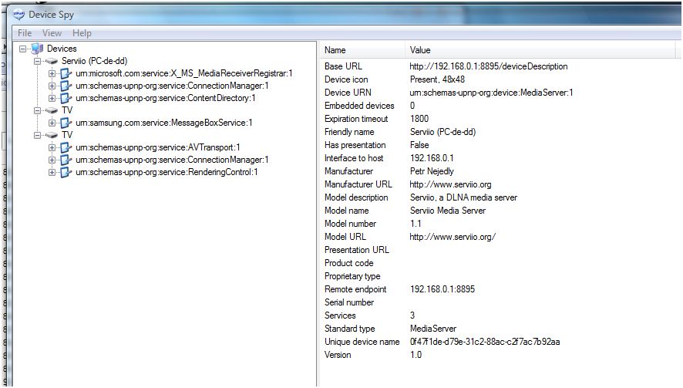Click the Name column header
The width and height of the screenshot is (683, 388).
click(x=362, y=50)
